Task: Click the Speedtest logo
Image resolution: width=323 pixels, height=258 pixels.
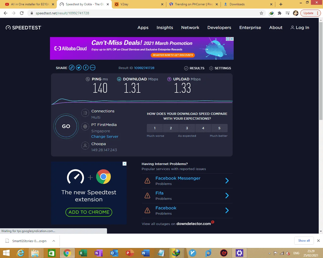Action: click(23, 28)
